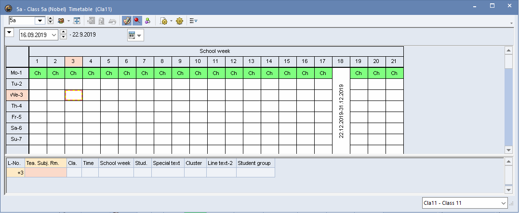Viewport: 519px width, 213px height.
Task: Collapse the date bar with black triangle
Action: [9, 32]
